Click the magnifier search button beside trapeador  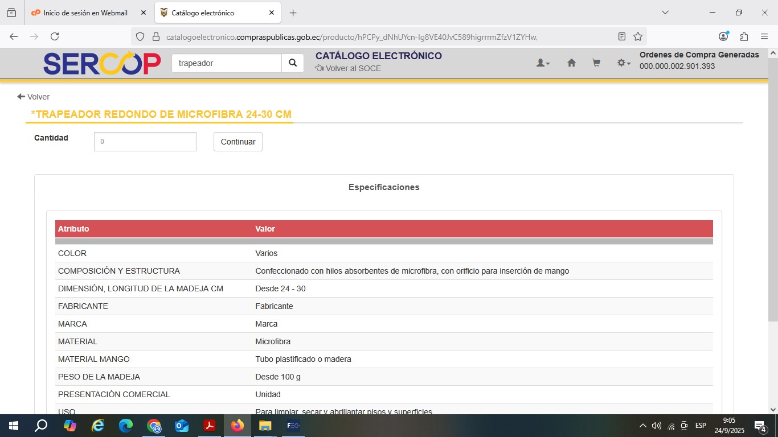pyautogui.click(x=293, y=63)
